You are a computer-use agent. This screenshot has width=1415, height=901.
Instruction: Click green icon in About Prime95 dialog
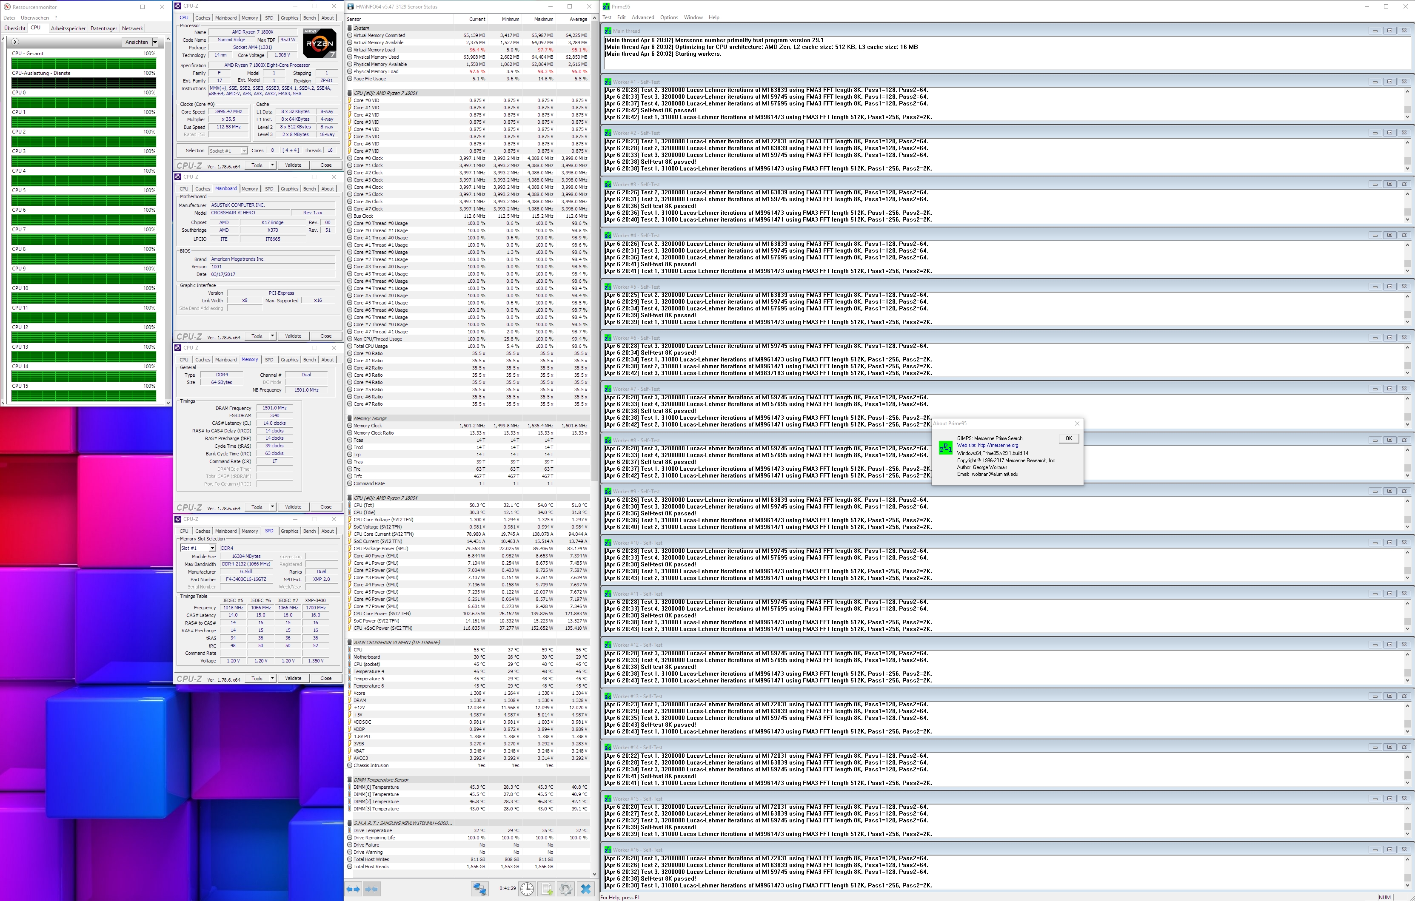(945, 448)
